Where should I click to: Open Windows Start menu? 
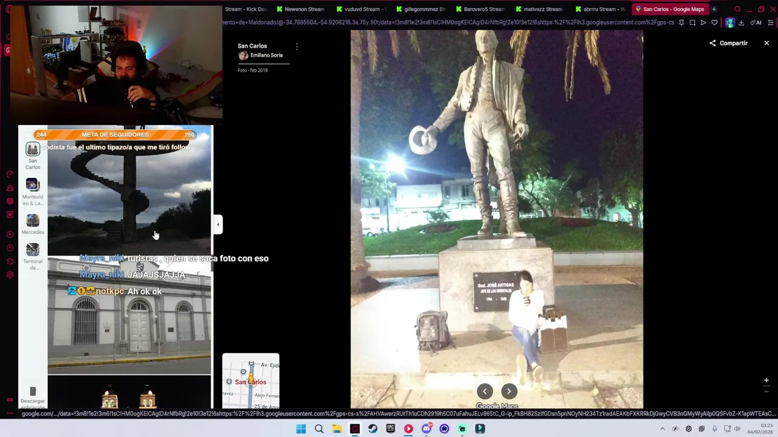[x=301, y=429]
